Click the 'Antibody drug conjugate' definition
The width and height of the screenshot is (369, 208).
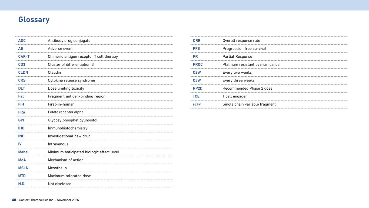69,41
